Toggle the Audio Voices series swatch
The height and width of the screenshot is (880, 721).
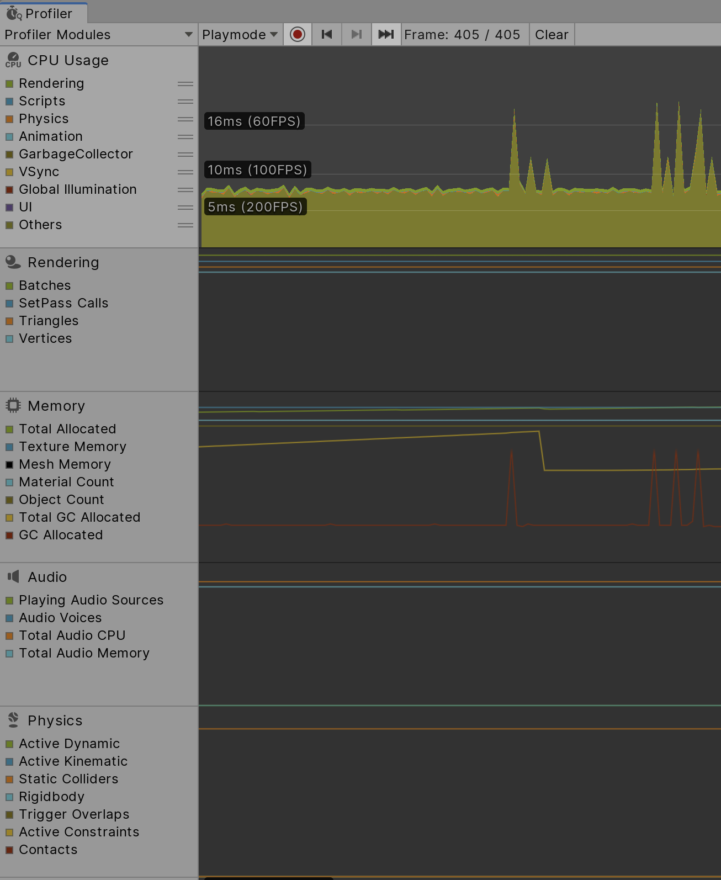(x=9, y=618)
